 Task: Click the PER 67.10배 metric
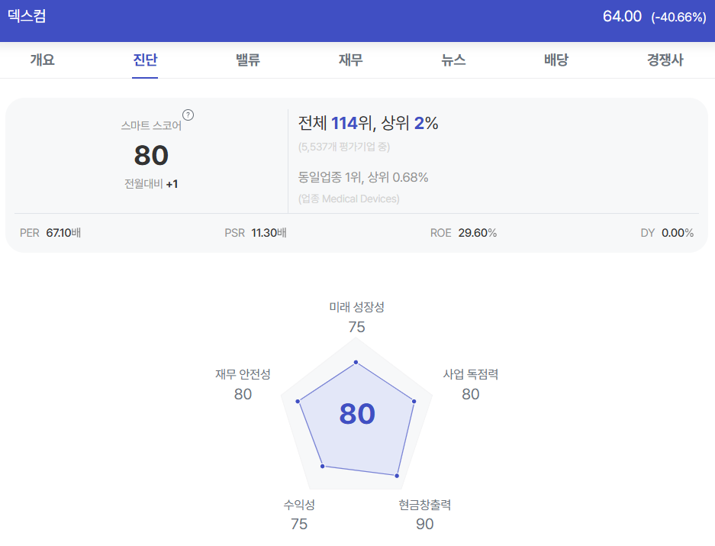(x=50, y=233)
